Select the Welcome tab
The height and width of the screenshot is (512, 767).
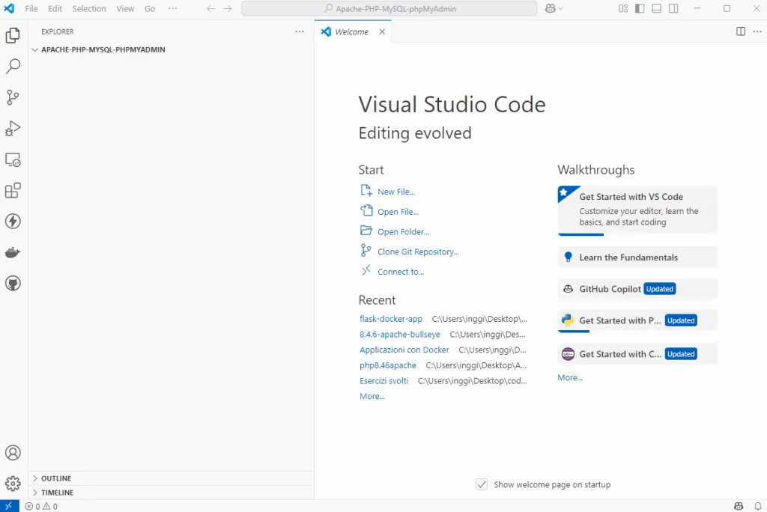click(353, 31)
